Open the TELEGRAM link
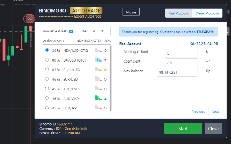The width and height of the screenshot is (231, 144). (205, 32)
